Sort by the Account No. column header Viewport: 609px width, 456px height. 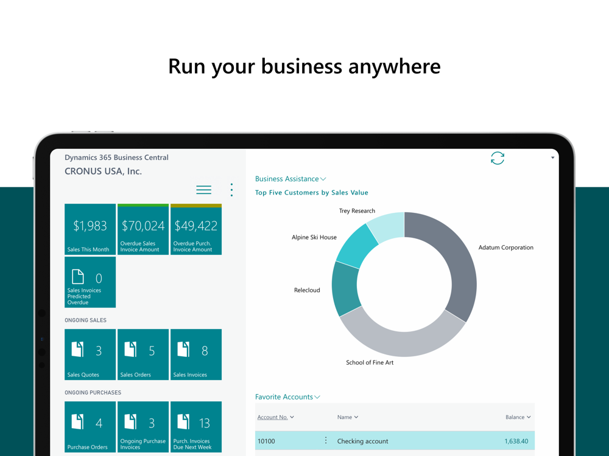(275, 417)
